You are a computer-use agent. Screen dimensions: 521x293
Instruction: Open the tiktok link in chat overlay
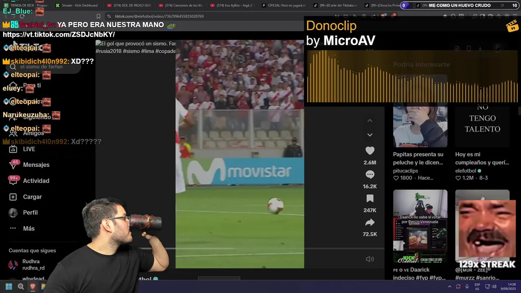point(59,35)
